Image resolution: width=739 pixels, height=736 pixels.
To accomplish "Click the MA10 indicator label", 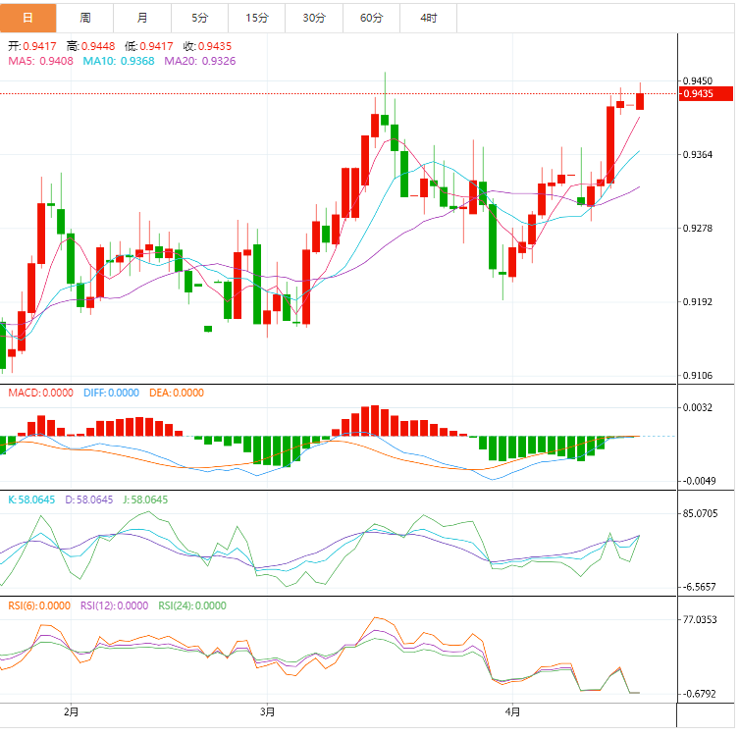I will point(119,61).
